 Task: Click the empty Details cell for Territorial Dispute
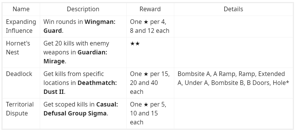click(x=233, y=113)
